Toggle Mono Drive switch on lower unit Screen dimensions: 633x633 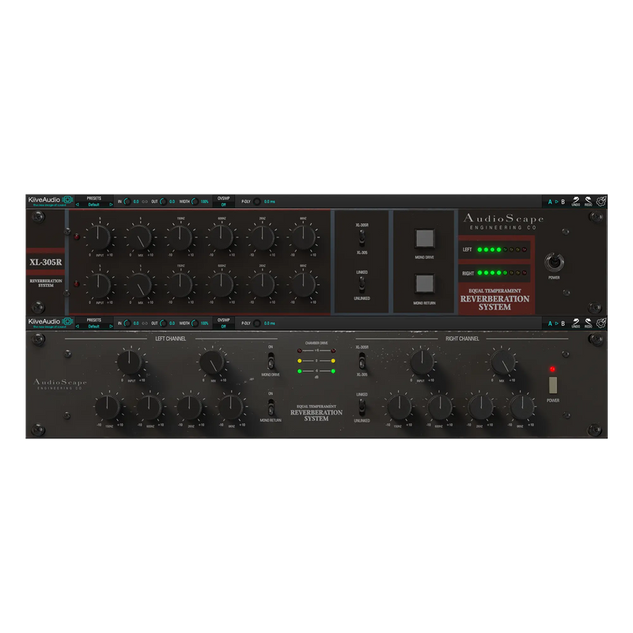(x=271, y=361)
